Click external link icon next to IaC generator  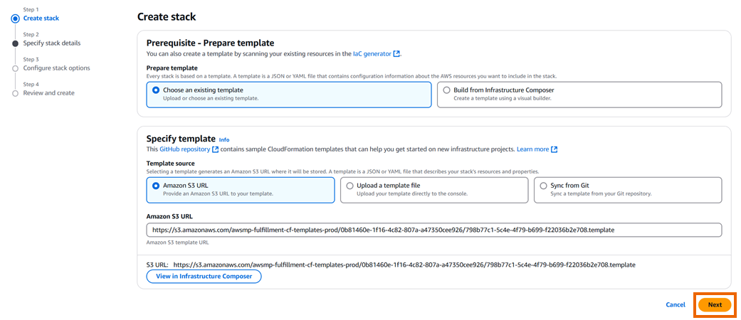point(396,53)
